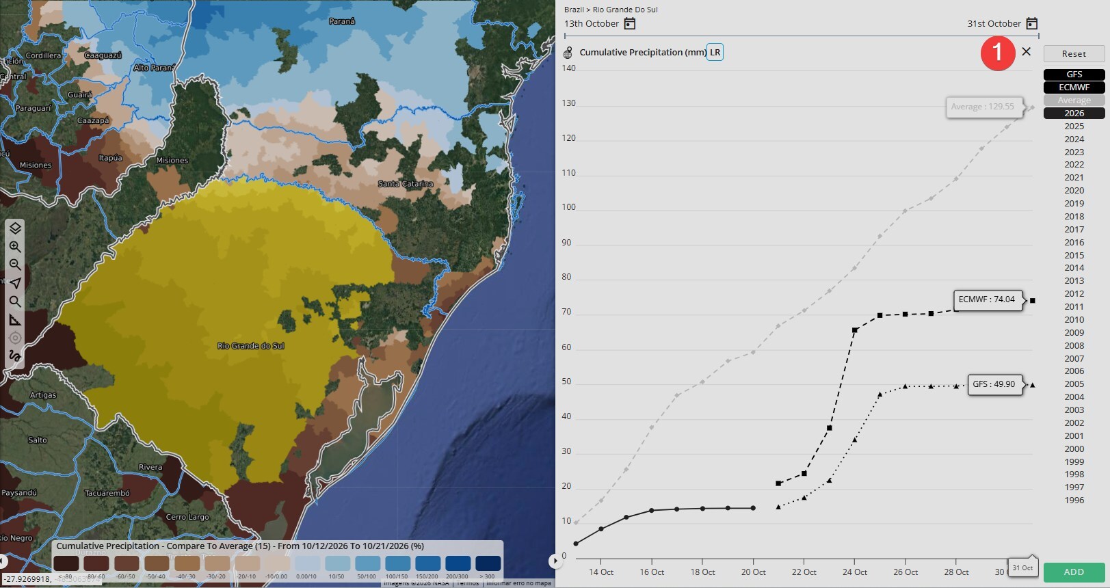
Task: Click the Rio Grande do Sul map label
Action: pyautogui.click(x=251, y=346)
